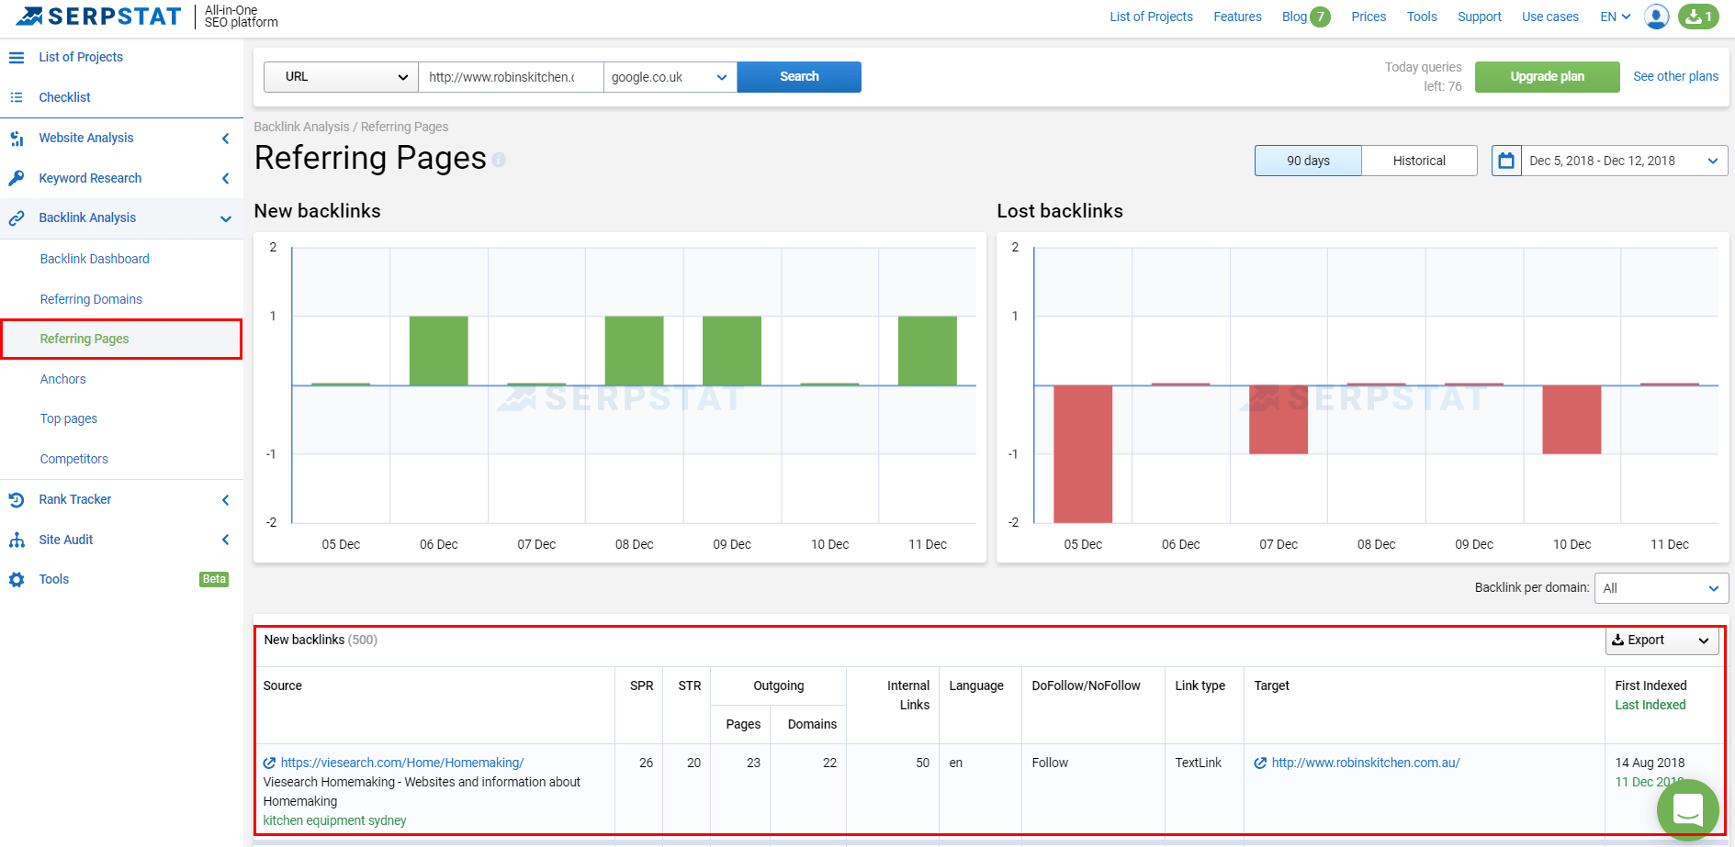
Task: Open Referring Domains in the sidebar
Action: pos(91,299)
